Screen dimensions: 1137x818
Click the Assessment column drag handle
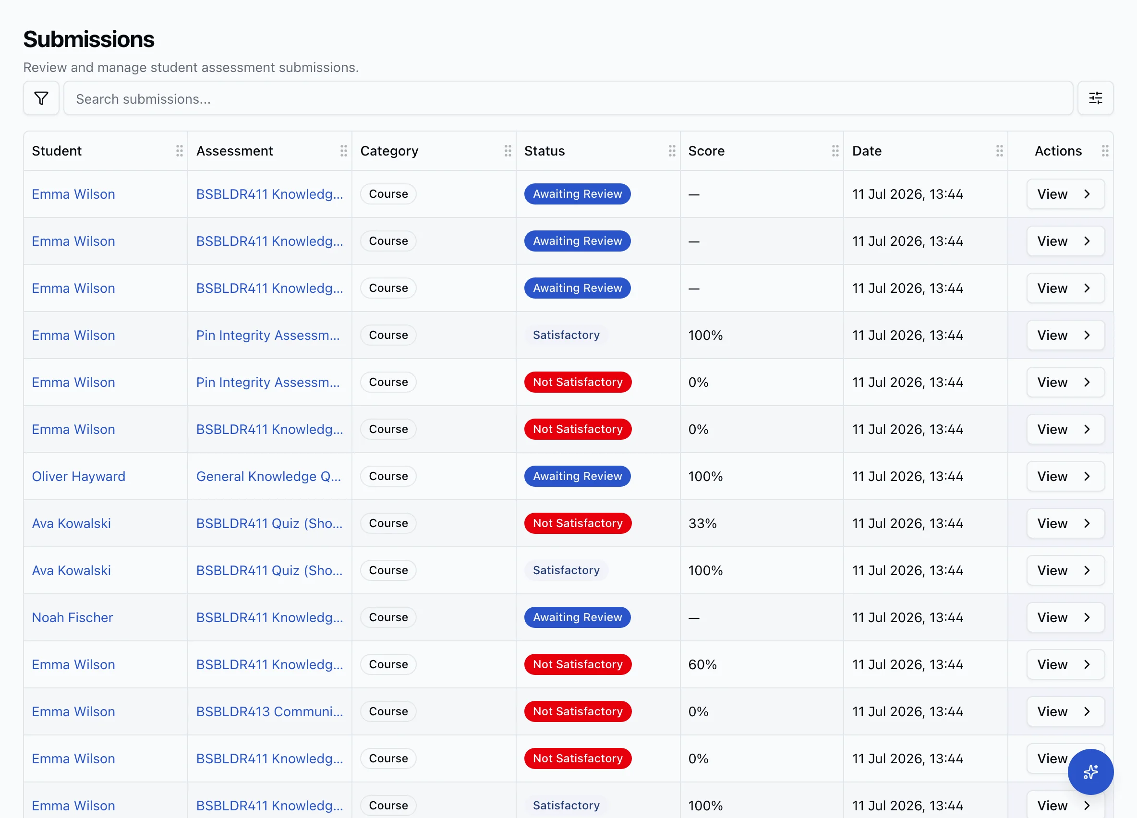tap(343, 151)
